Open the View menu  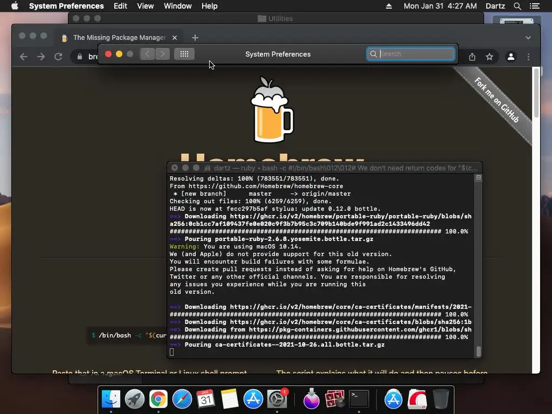coord(146,6)
